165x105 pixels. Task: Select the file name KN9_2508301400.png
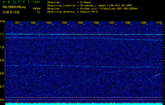click(x=14, y=7)
